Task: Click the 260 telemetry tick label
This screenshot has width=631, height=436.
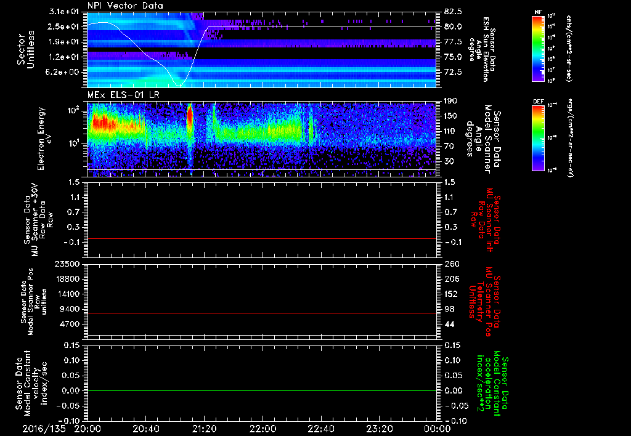Action: 452,264
